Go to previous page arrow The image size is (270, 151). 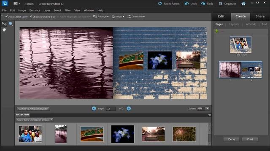click(x=94, y=109)
